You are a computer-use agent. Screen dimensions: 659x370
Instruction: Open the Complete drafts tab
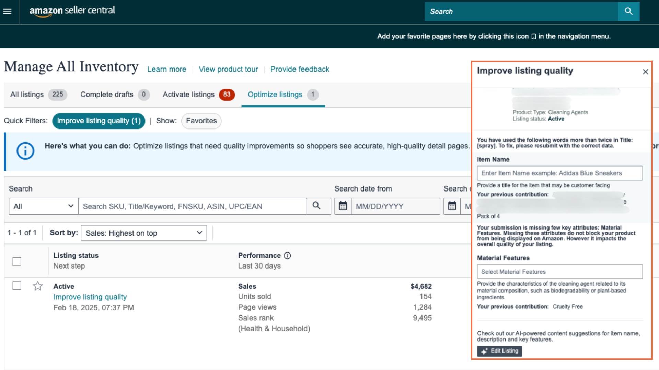click(x=107, y=95)
